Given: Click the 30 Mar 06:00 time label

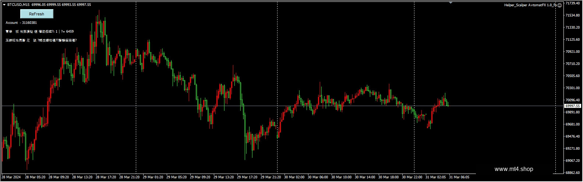Looking at the screenshot, I should pos(318,177).
